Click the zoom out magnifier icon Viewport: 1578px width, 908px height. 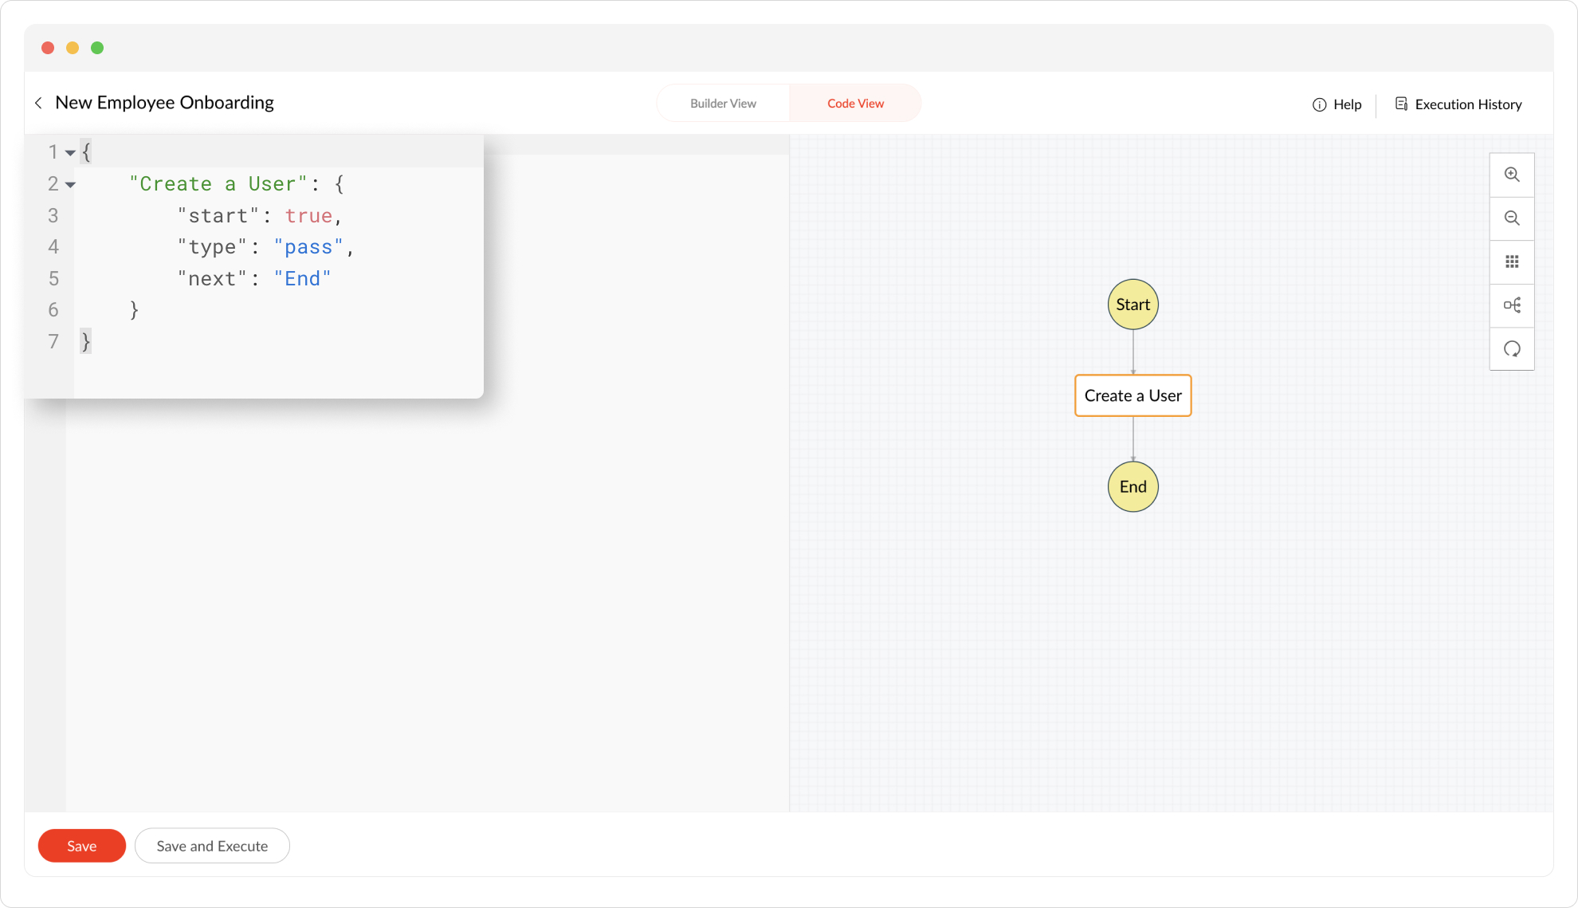point(1512,218)
